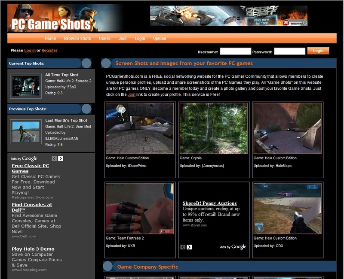Click next arrow in sidebar Google ads

61,158
